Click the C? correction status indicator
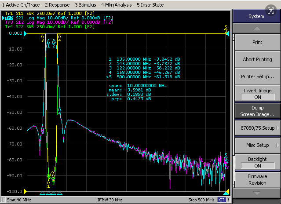The height and width of the screenshot is (204, 281). (222, 200)
